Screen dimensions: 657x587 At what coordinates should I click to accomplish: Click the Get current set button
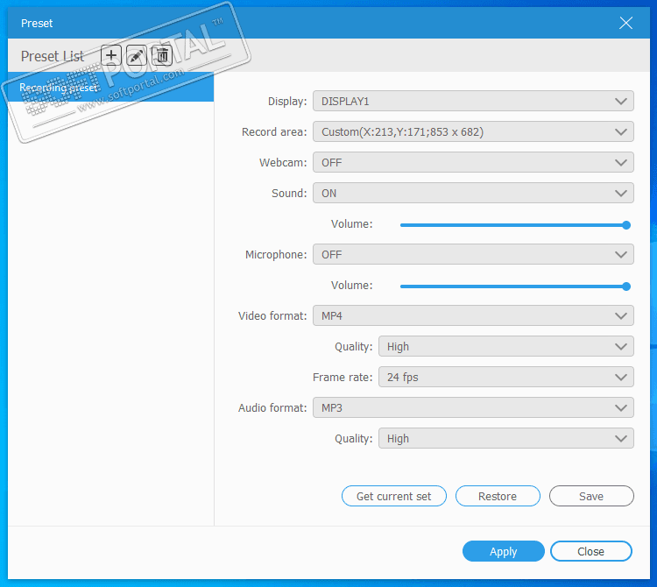pos(394,496)
